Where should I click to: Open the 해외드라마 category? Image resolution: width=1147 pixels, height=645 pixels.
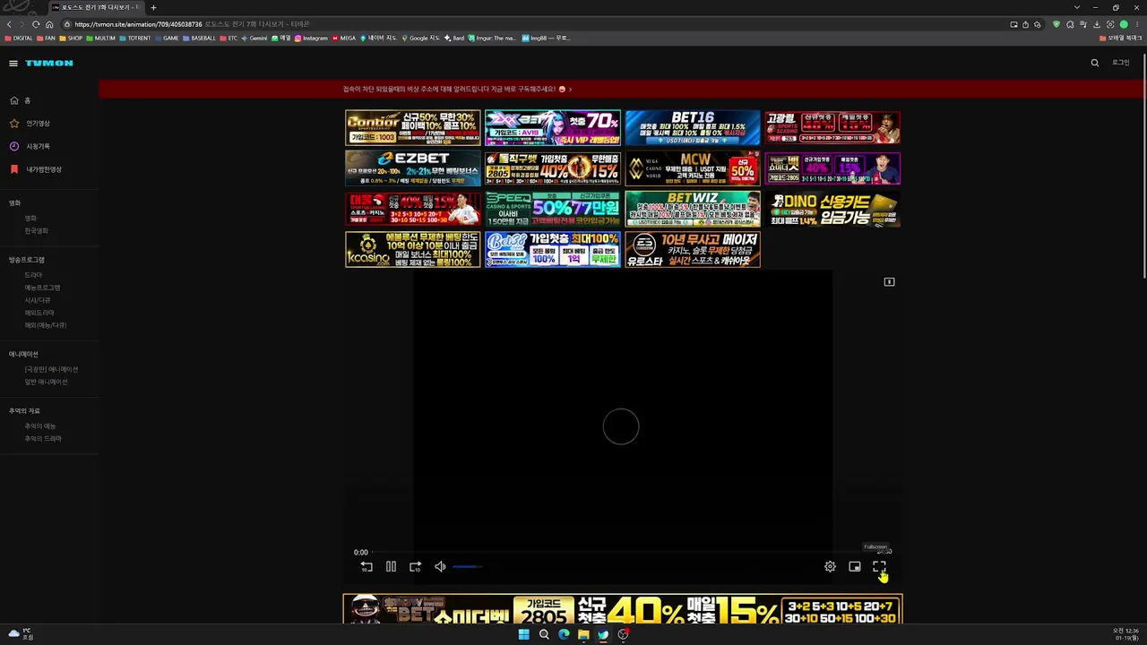click(x=39, y=313)
